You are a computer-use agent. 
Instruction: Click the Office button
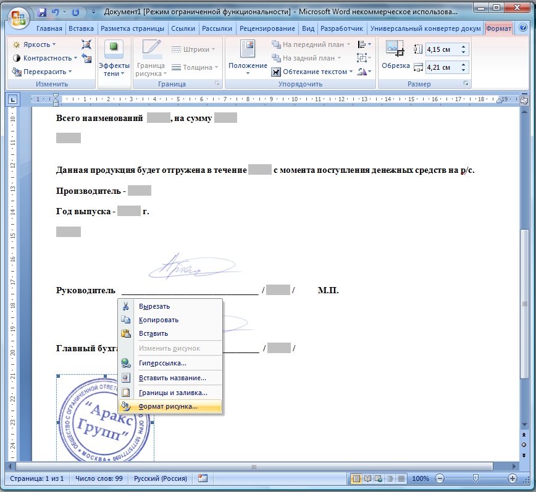[x=19, y=16]
